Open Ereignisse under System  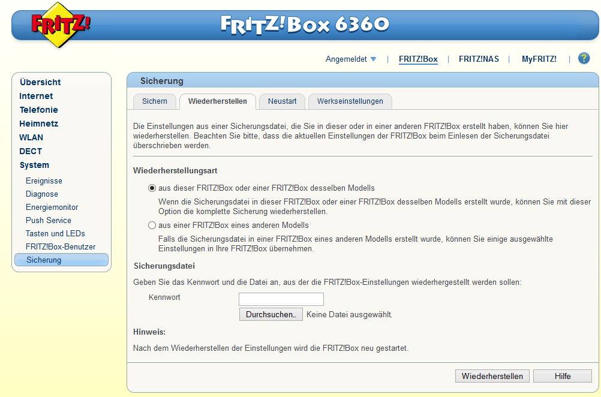click(x=44, y=181)
